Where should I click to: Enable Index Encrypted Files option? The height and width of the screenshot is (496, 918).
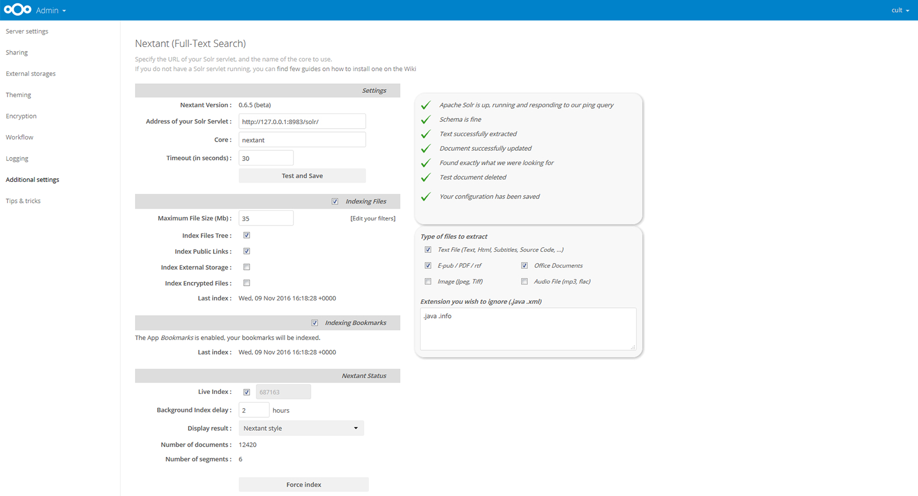[247, 283]
